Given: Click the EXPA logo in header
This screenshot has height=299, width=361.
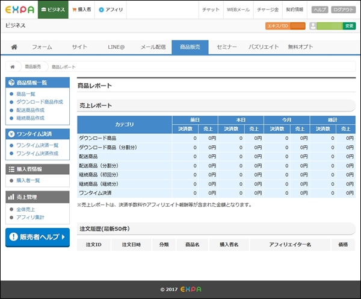Looking at the screenshot, I should (20, 10).
